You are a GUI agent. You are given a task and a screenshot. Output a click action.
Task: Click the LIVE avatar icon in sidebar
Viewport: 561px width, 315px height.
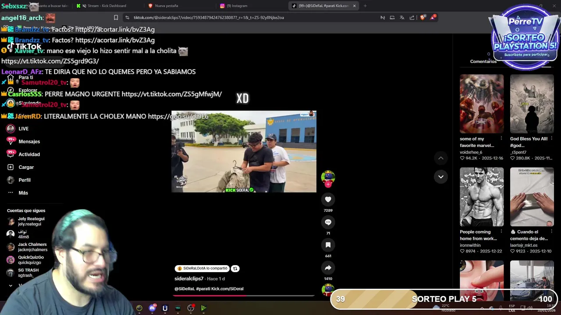(x=11, y=129)
